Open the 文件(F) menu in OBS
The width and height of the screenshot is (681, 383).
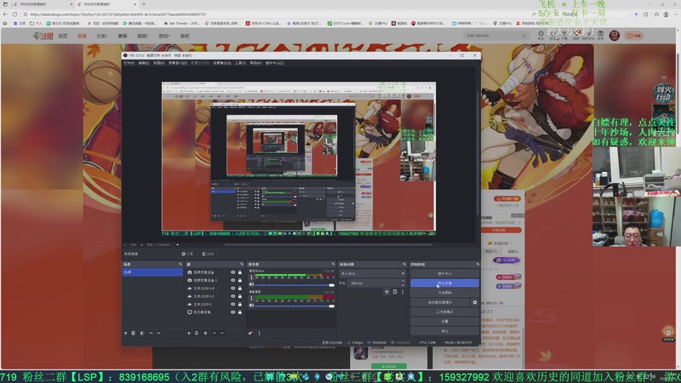tap(129, 63)
